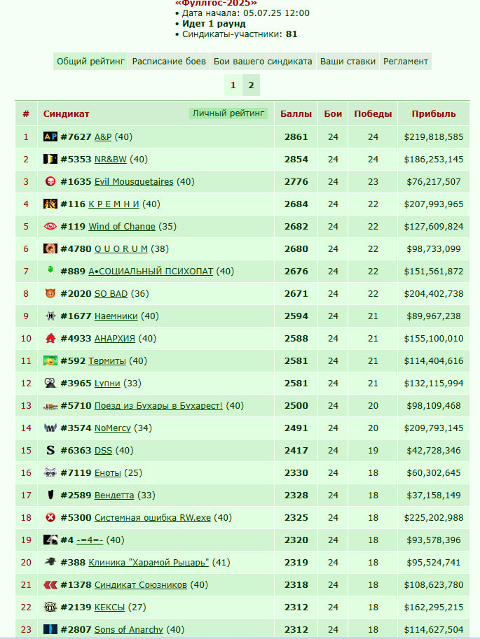This screenshot has height=639, width=480.
Task: Click the red arrows Синдикат Союзников icon
Action: click(50, 585)
